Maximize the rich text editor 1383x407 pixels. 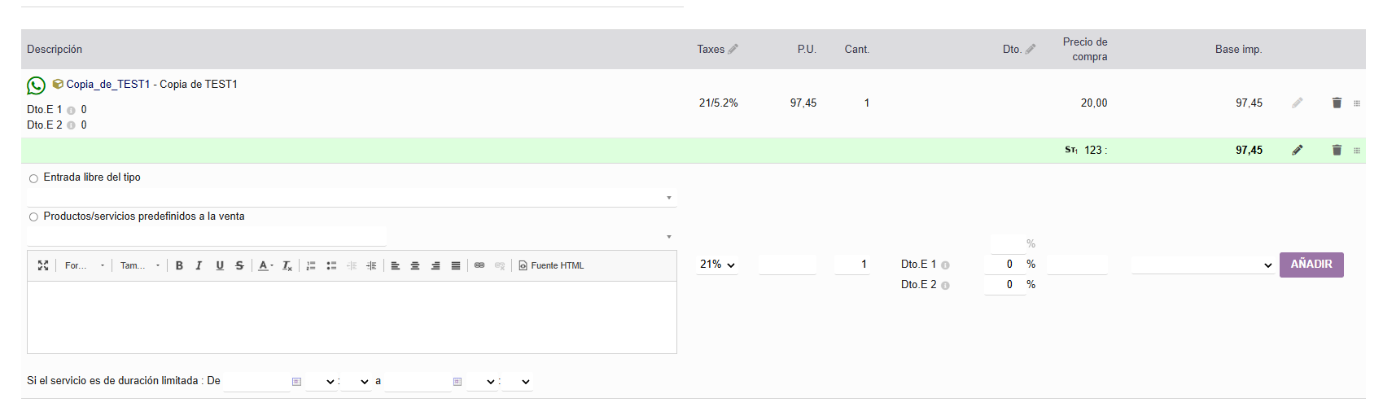(43, 265)
